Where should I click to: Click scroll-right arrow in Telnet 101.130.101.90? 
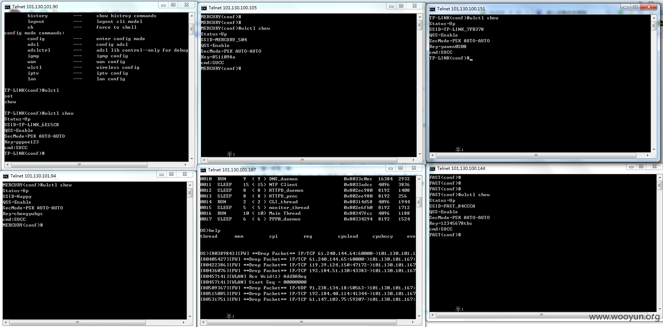tap(186, 165)
